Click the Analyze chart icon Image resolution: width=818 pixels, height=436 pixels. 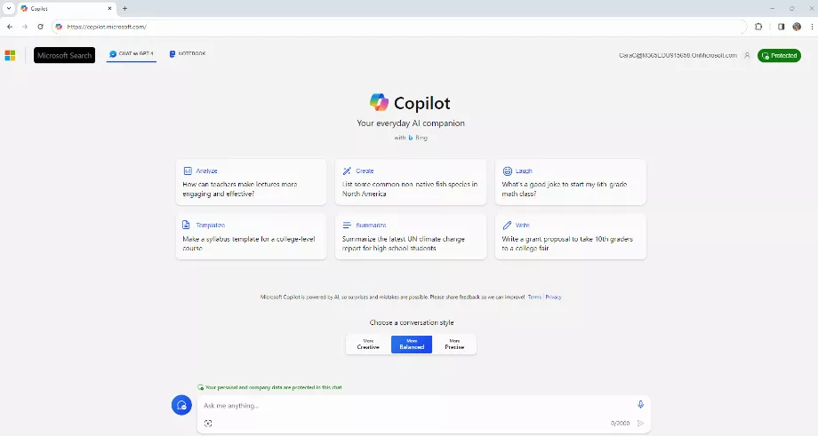(188, 170)
